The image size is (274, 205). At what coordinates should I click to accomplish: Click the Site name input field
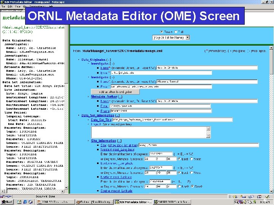tap(199, 145)
